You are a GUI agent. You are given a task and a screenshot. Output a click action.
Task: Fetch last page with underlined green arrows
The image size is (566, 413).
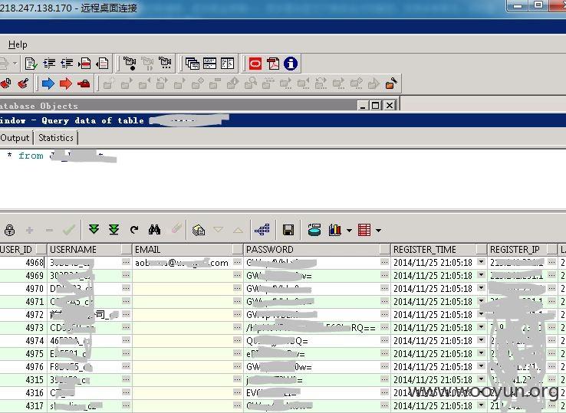[x=114, y=229]
